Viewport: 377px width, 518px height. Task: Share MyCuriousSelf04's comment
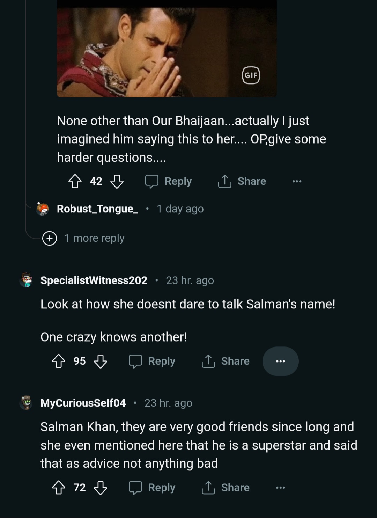point(226,488)
